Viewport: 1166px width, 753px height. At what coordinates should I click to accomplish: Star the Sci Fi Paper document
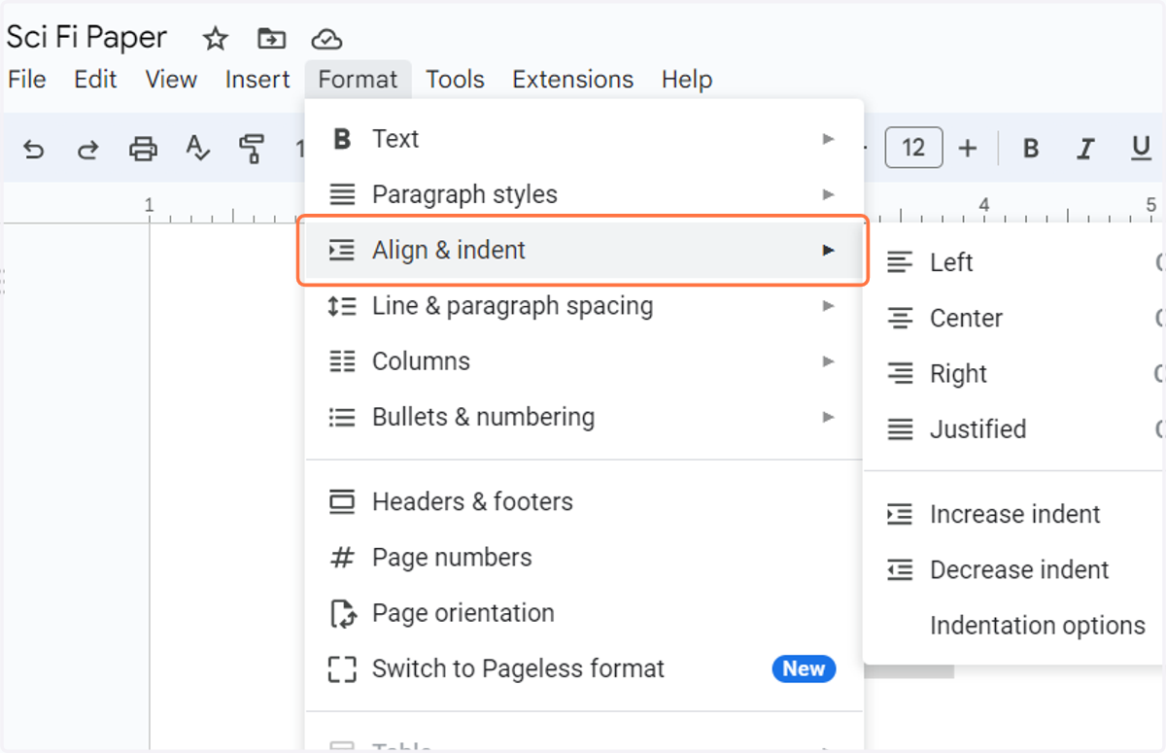[215, 39]
